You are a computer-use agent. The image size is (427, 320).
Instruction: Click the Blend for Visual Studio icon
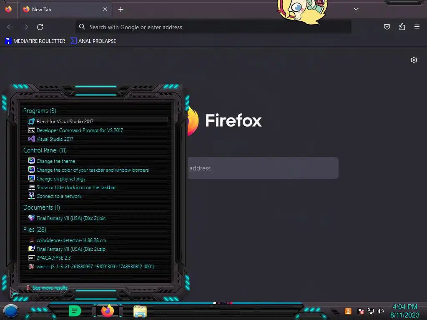(x=32, y=121)
